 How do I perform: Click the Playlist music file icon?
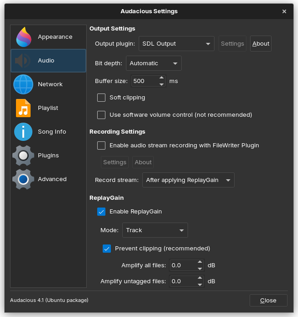[23, 108]
